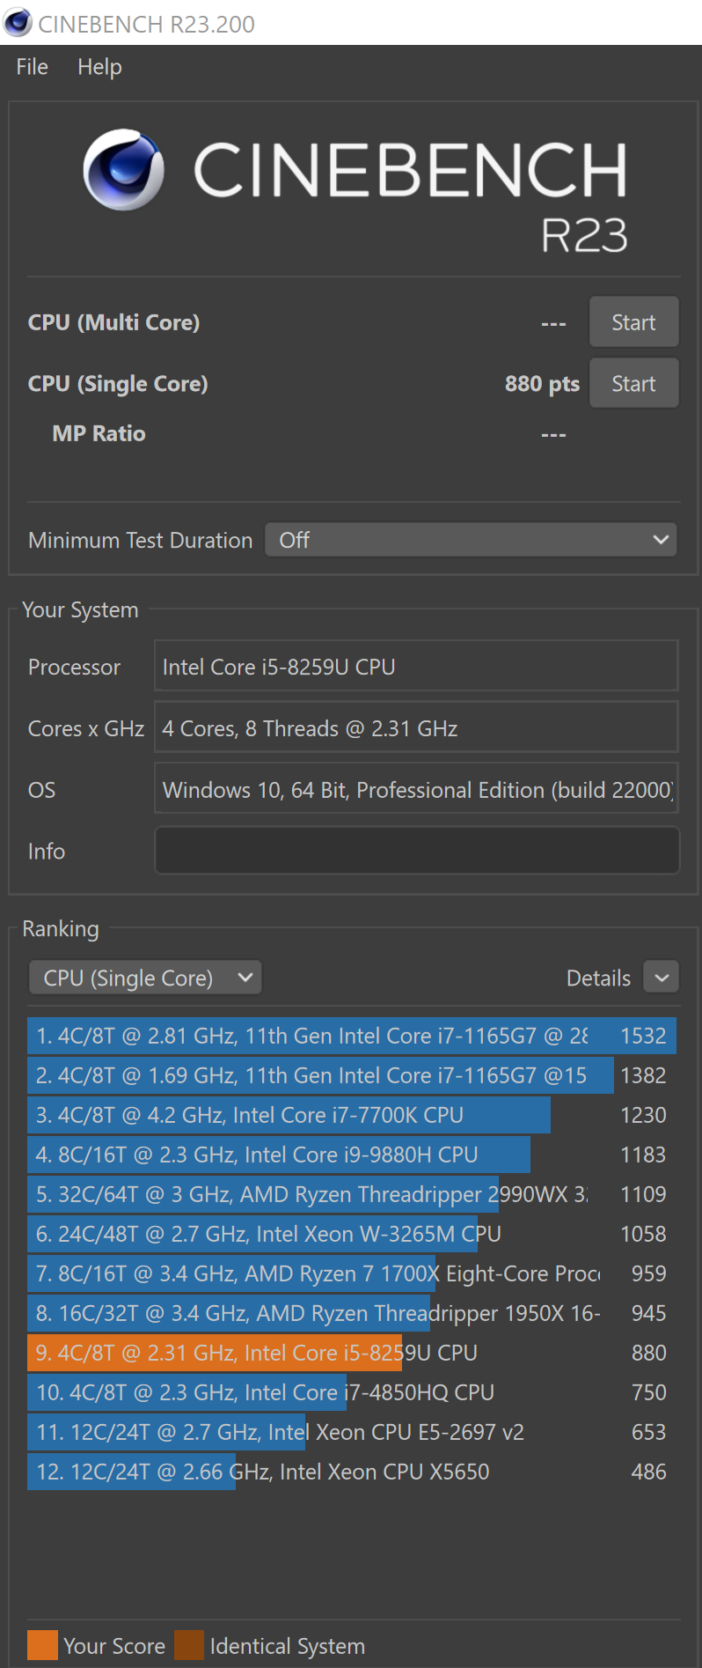Click the empty Info input field
702x1668 pixels.
(x=417, y=851)
